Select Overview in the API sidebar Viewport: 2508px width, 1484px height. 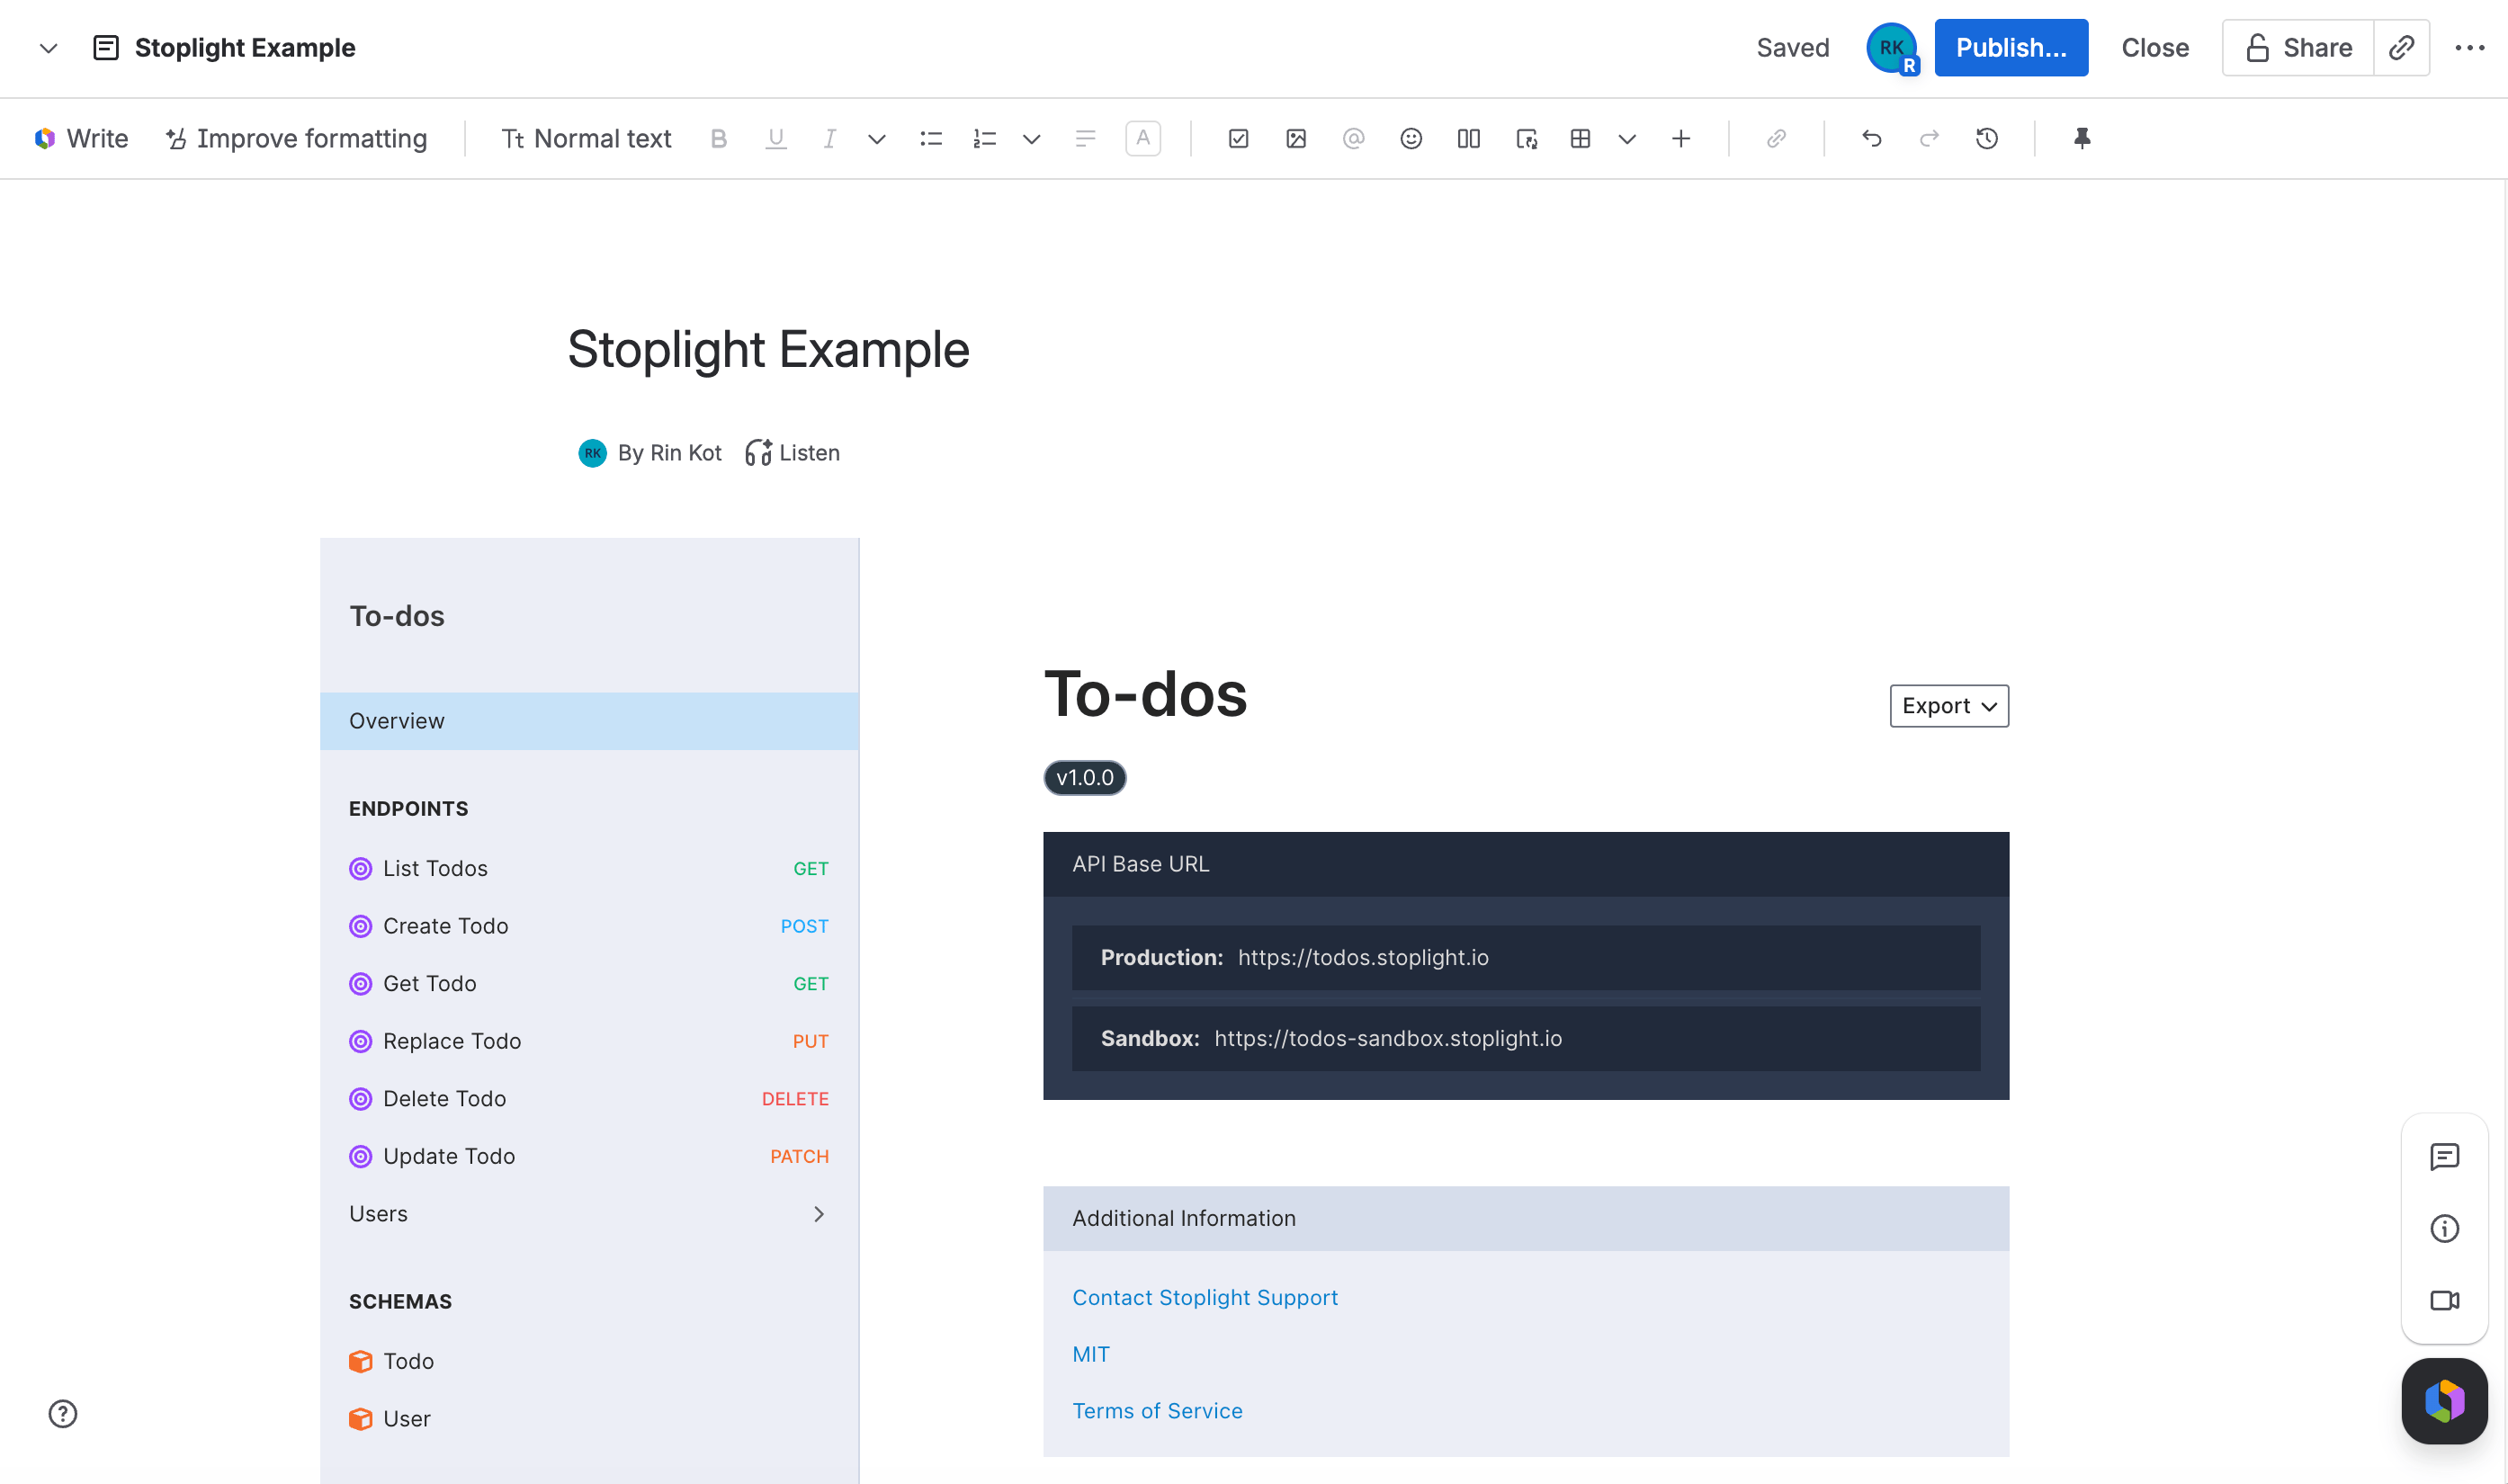tap(589, 721)
